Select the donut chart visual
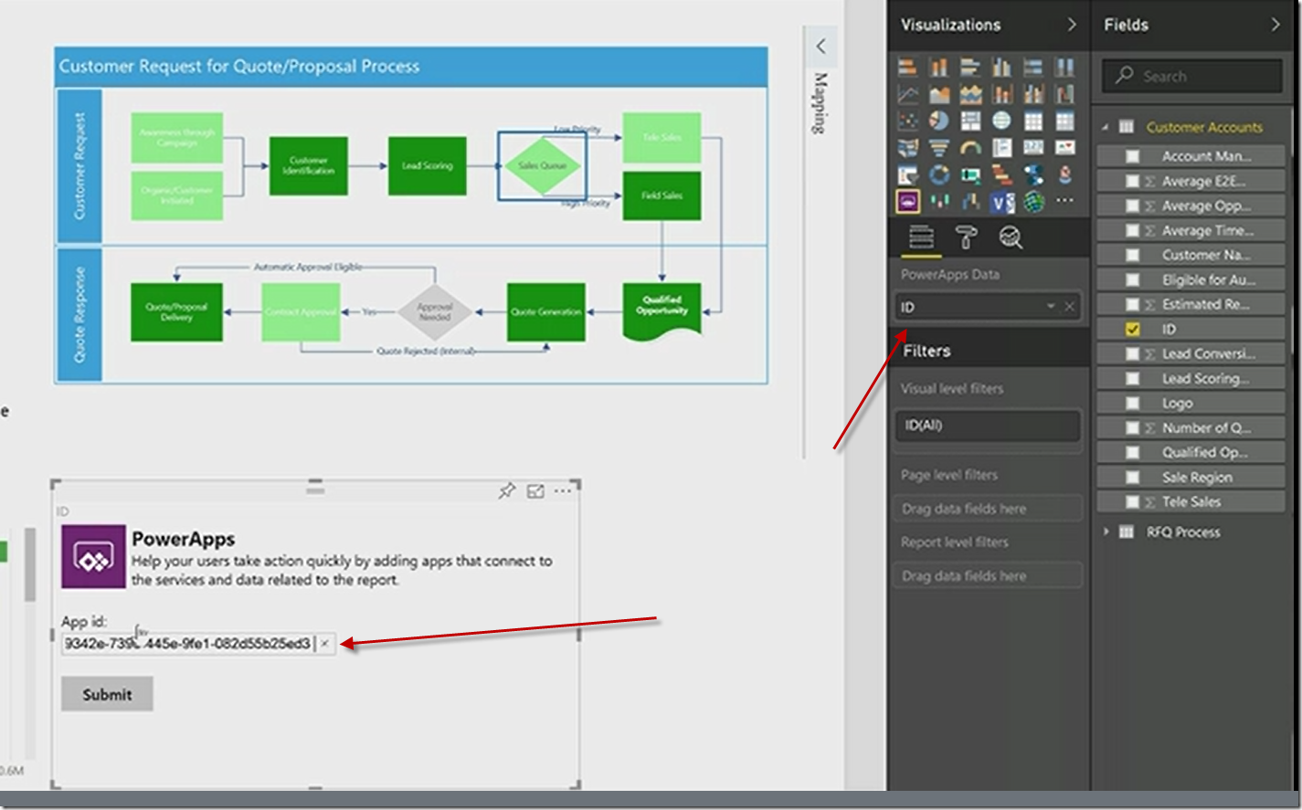Screen dimensions: 1302x810 tap(939, 174)
